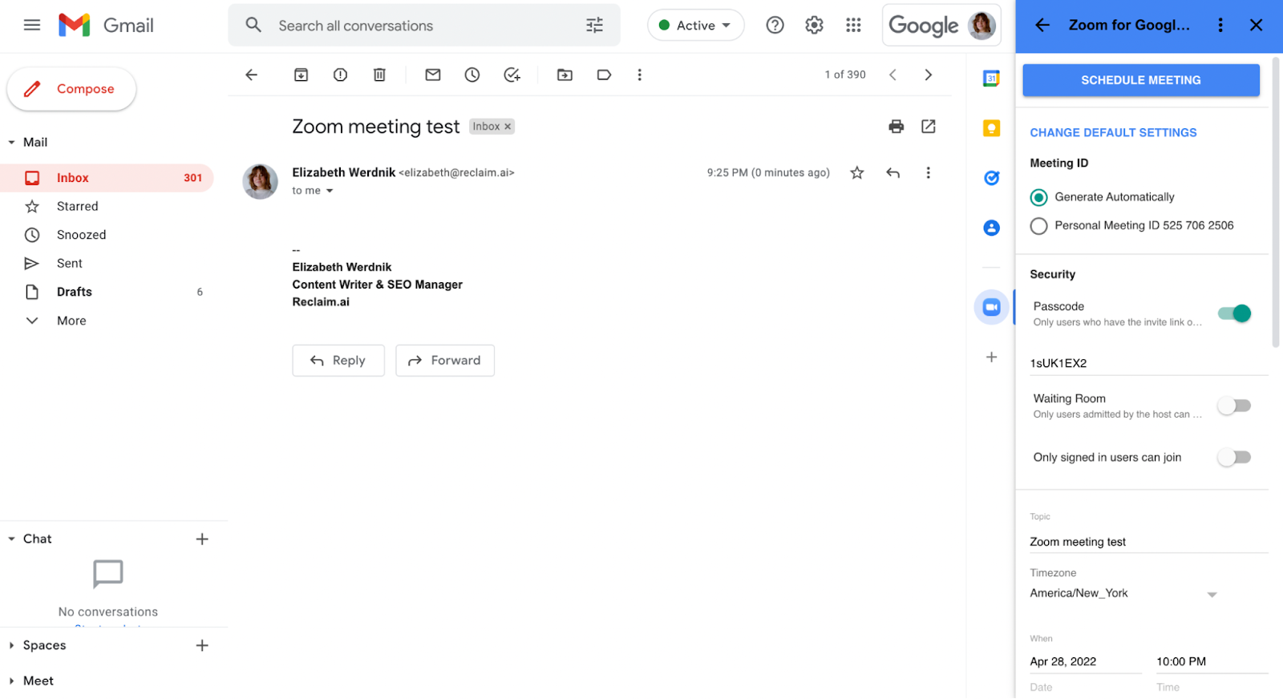Viewport: 1283px width, 699px height.
Task: Open CHANGE DEFAULT SETTINGS link
Action: point(1113,132)
